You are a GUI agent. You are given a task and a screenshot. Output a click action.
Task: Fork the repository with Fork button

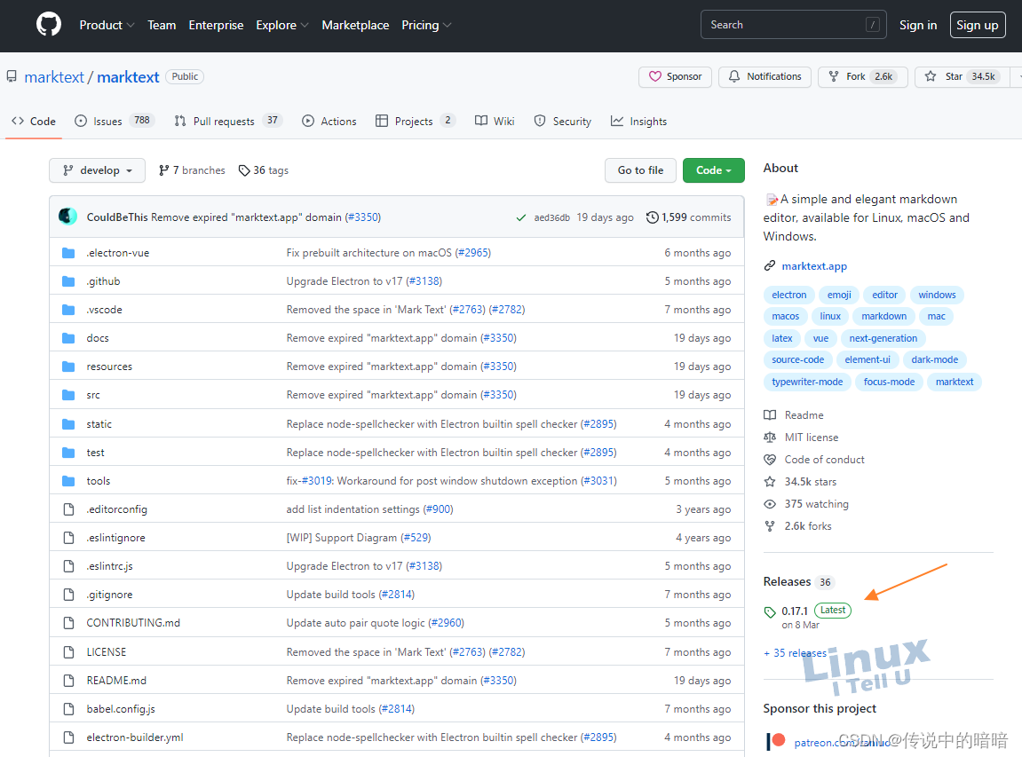(x=862, y=77)
